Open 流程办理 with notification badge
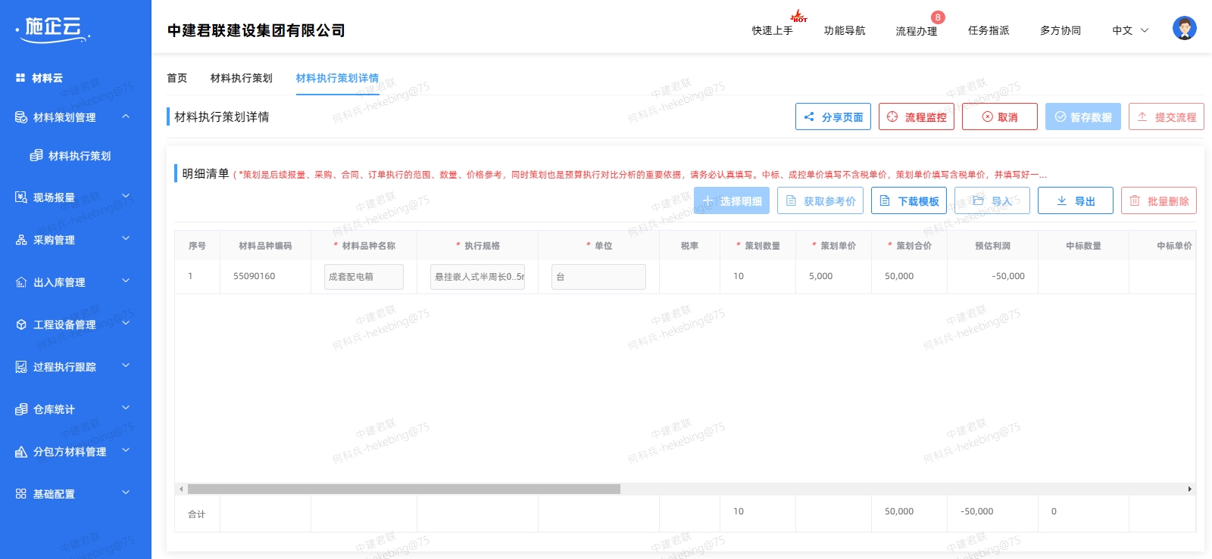 [916, 31]
